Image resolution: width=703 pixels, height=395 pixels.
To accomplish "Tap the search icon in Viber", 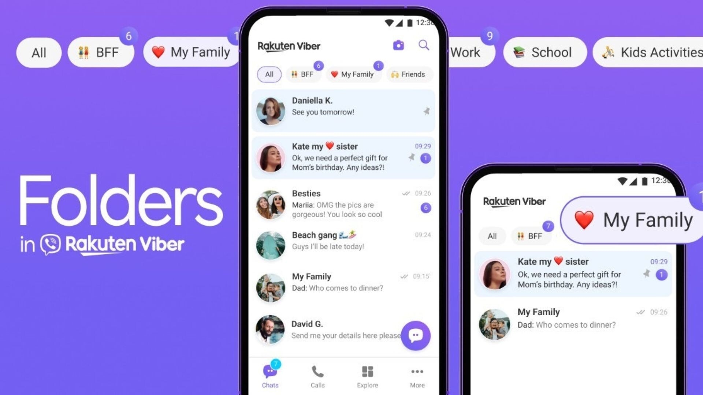I will 423,45.
